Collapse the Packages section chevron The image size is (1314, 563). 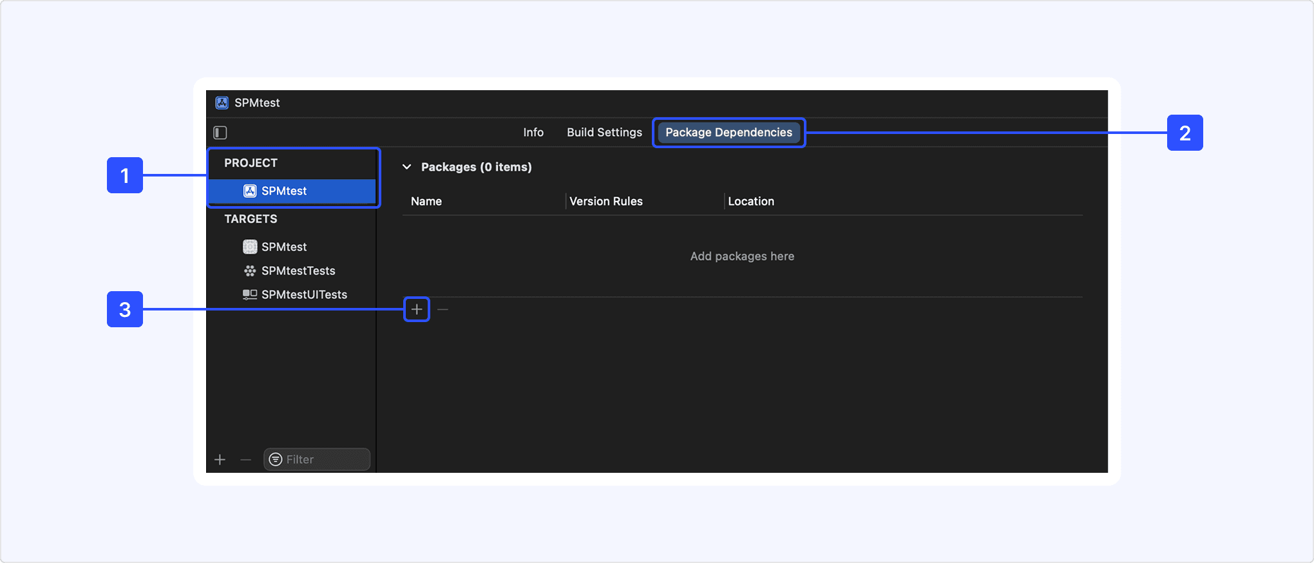pos(407,167)
